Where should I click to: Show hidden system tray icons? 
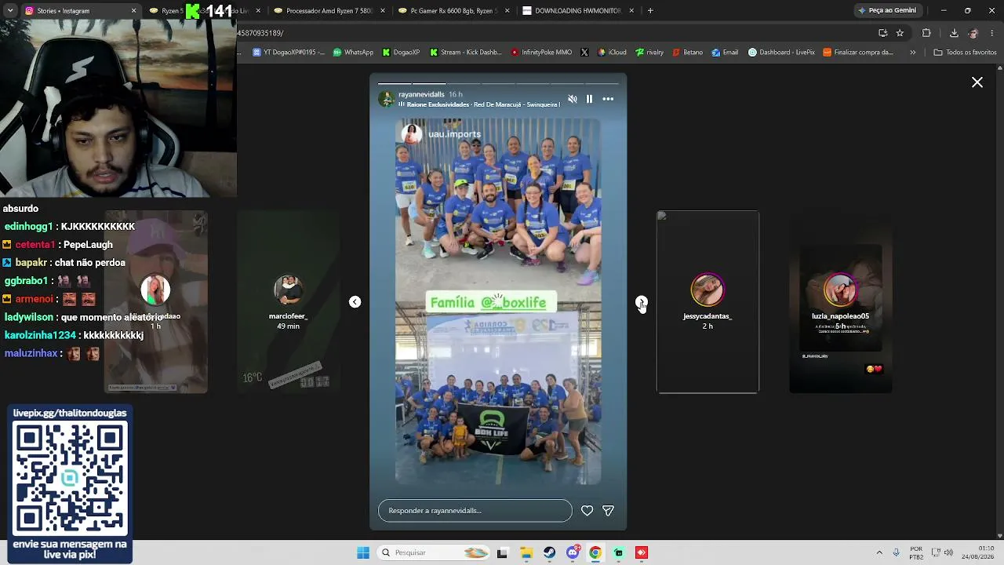click(x=879, y=552)
